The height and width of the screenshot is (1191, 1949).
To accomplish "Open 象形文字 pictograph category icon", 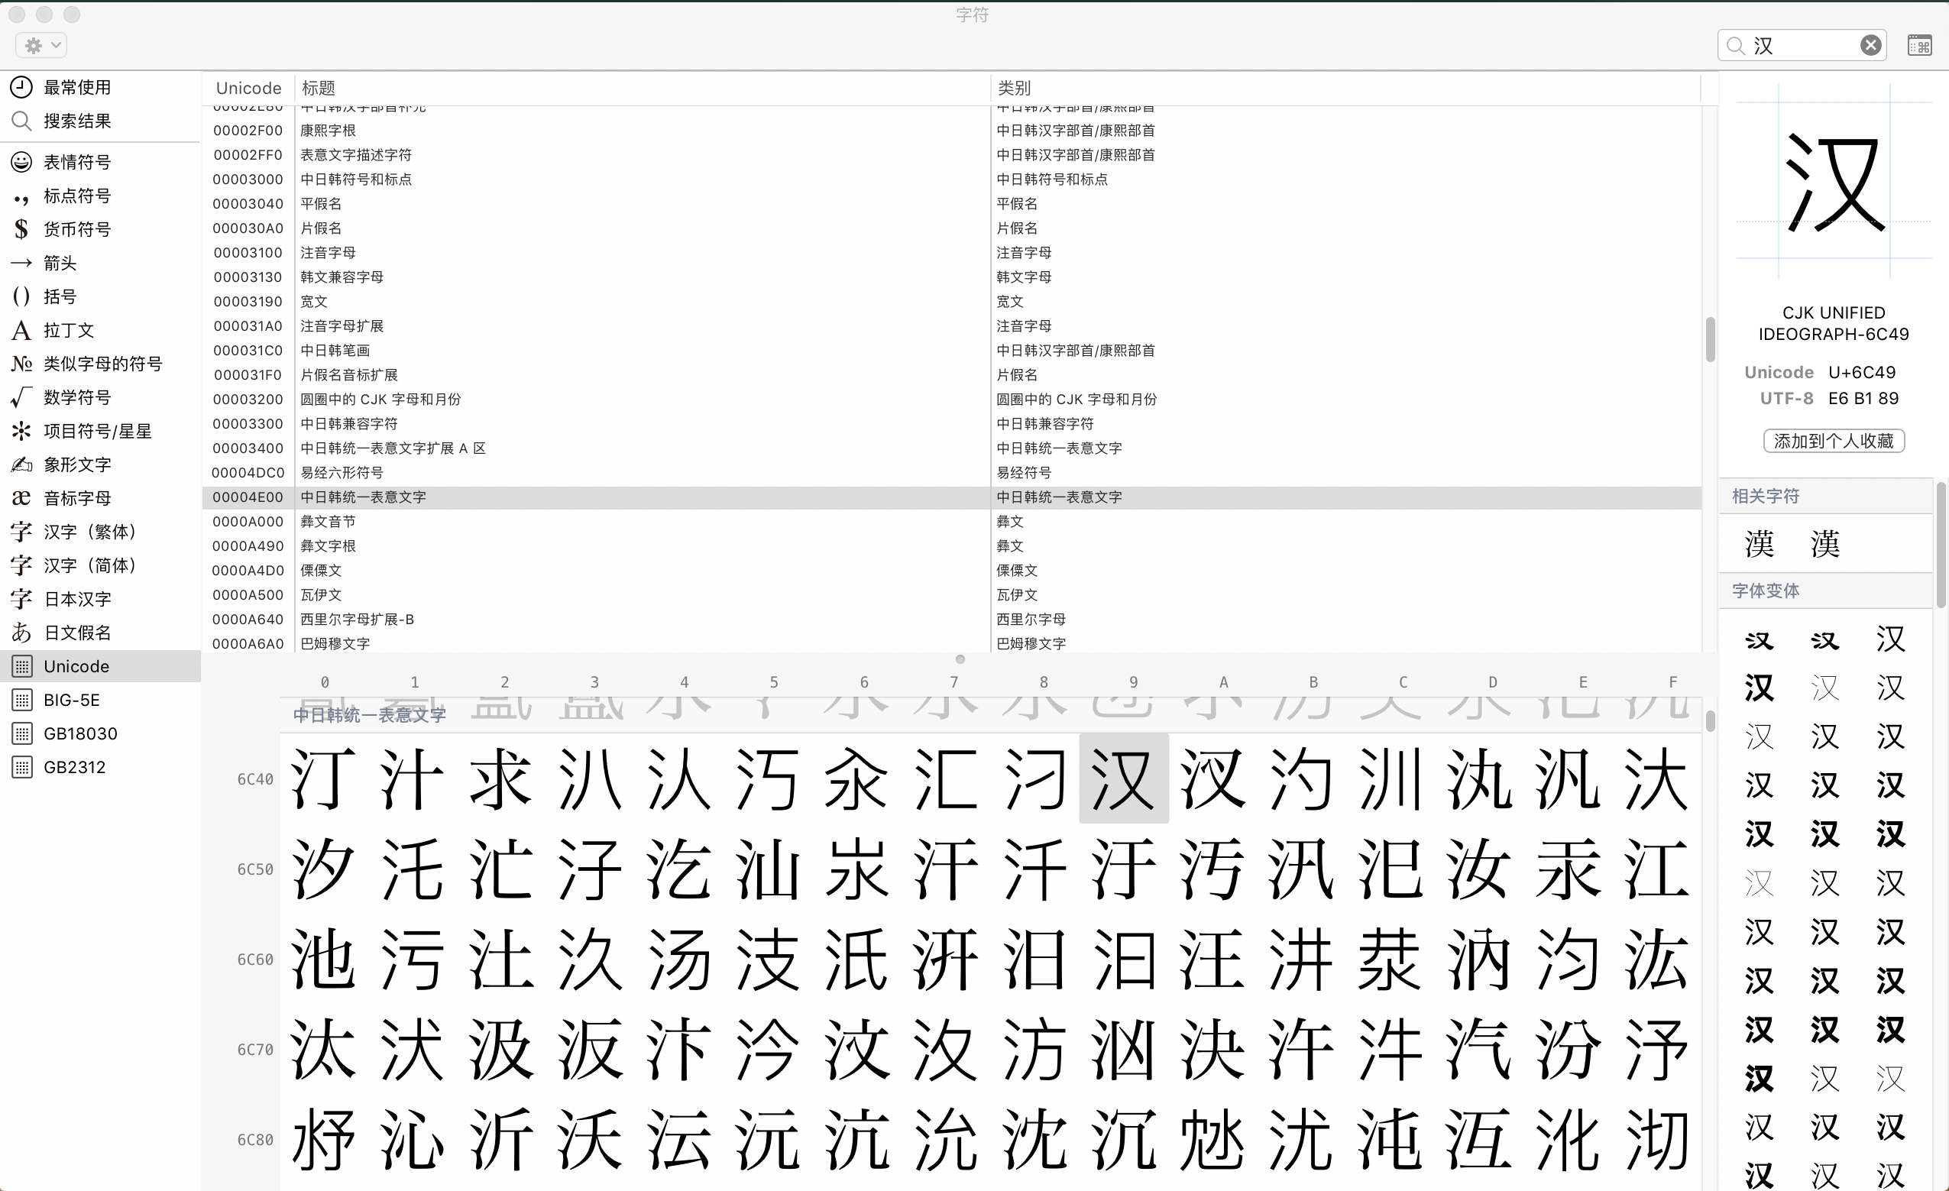I will pos(21,464).
